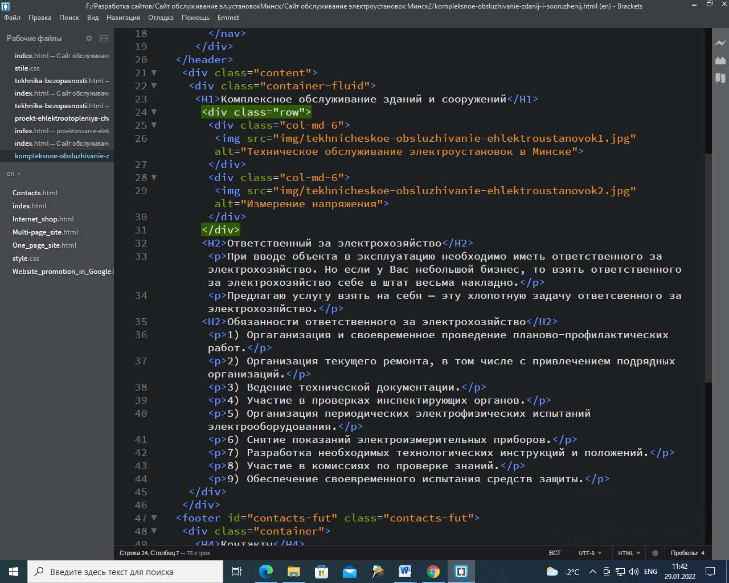
Task: Start Live Preview with the lightning bolt icon
Action: tap(720, 43)
